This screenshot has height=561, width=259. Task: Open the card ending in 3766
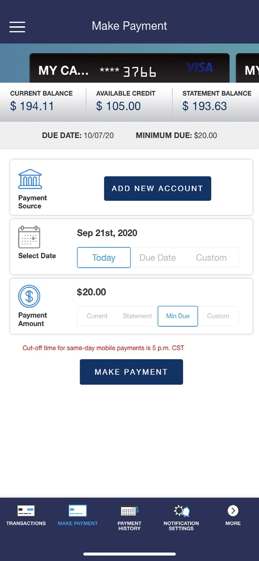coord(129,68)
